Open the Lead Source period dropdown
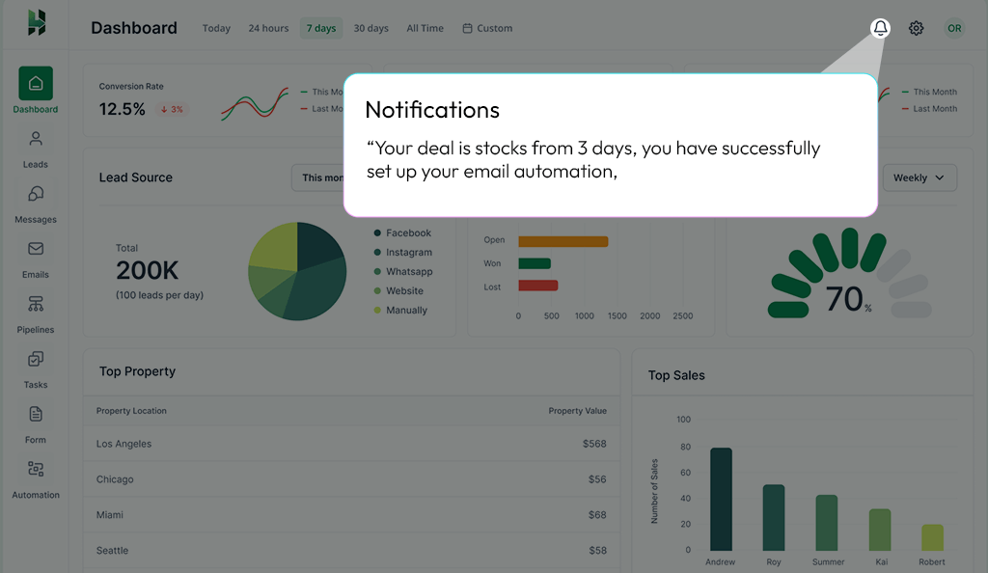Screen dimensions: 988x573 pyautogui.click(x=320, y=177)
